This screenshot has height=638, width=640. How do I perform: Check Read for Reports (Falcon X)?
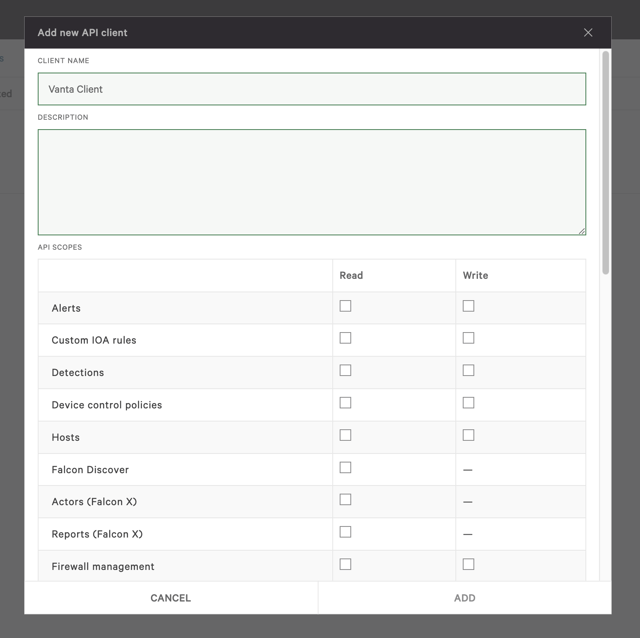pyautogui.click(x=345, y=532)
